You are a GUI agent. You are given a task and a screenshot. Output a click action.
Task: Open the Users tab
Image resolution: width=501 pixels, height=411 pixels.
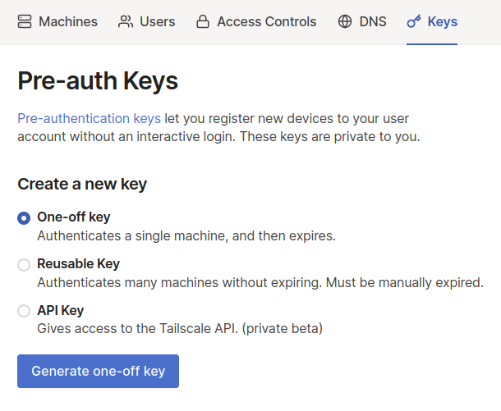[157, 22]
